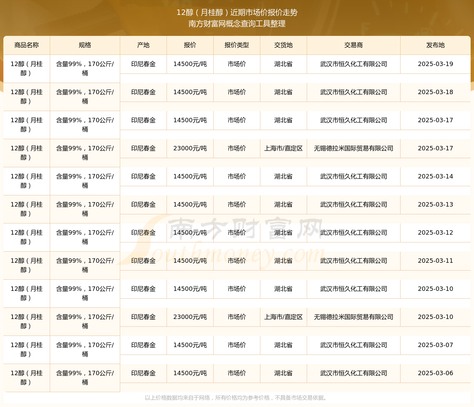The height and width of the screenshot is (407, 474).
Task: Click the 报价 column header
Action: [190, 45]
